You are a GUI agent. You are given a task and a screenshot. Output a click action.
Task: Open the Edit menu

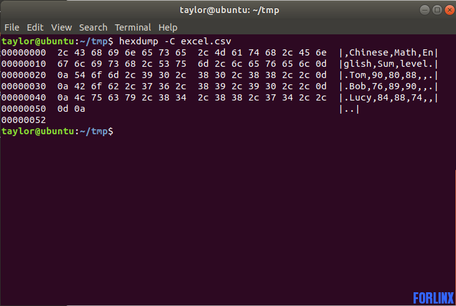pos(35,27)
